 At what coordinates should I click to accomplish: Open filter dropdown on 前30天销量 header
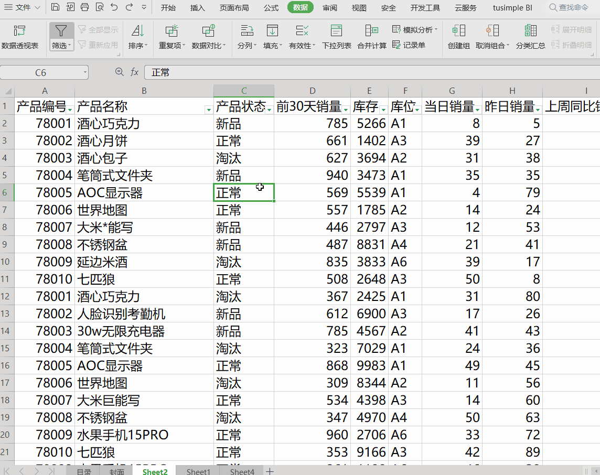pos(346,110)
